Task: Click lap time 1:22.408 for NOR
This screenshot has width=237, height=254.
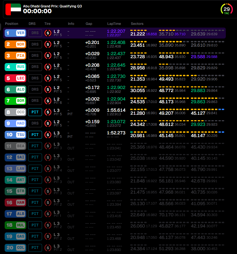Action: pyautogui.click(x=116, y=42)
